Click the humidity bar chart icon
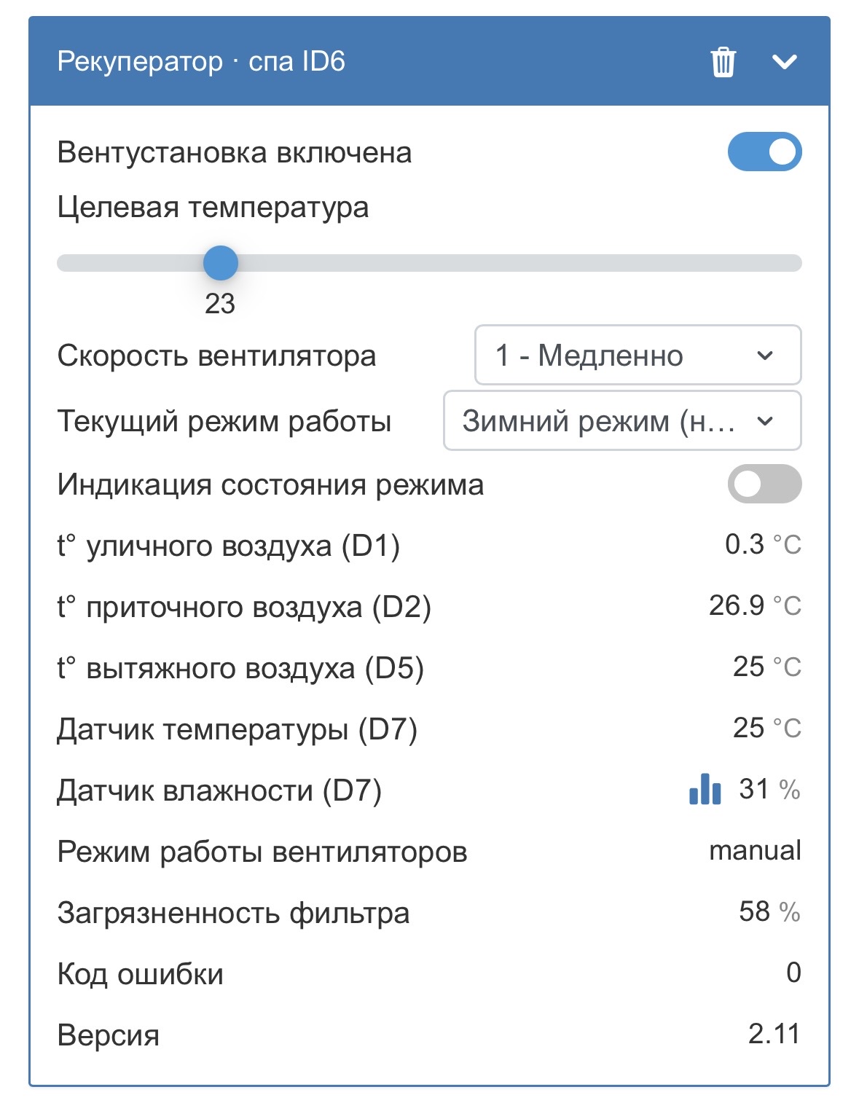The image size is (859, 1103). click(x=705, y=789)
